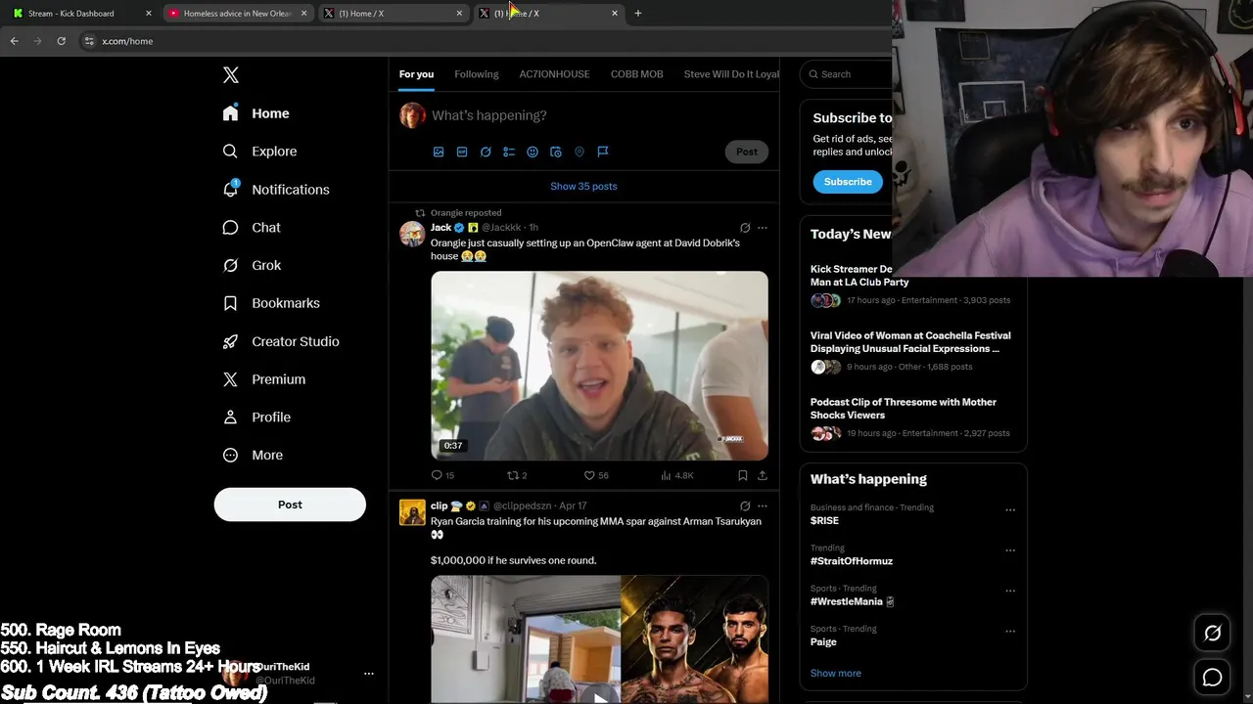Open more options for #WrestleMania trend
Viewport: 1253px width, 704px height.
pos(1010,591)
